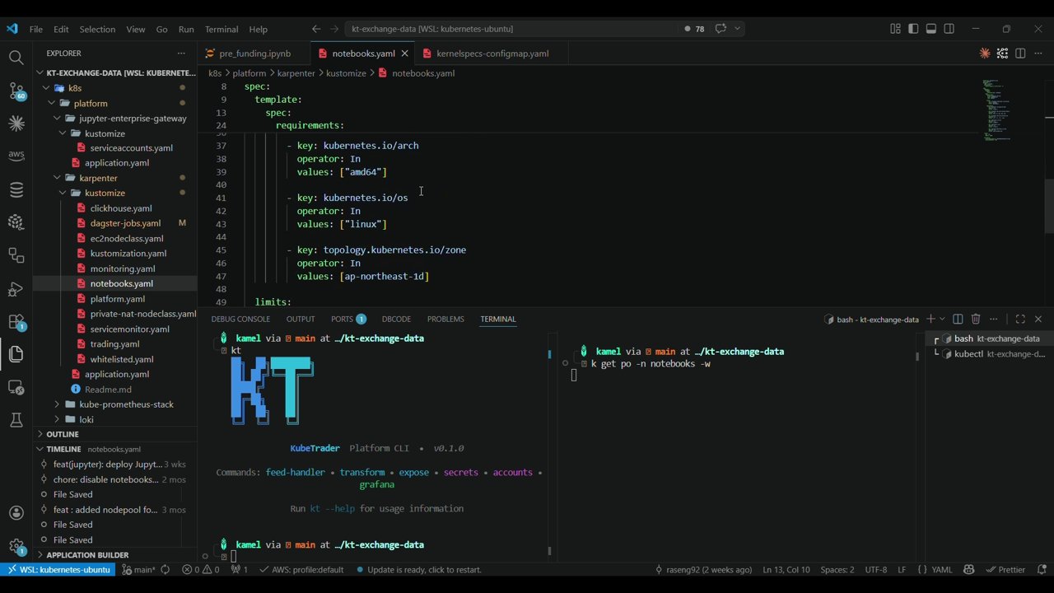Open the Claude starburst icon in activity bar
1054x593 pixels.
pos(16,124)
